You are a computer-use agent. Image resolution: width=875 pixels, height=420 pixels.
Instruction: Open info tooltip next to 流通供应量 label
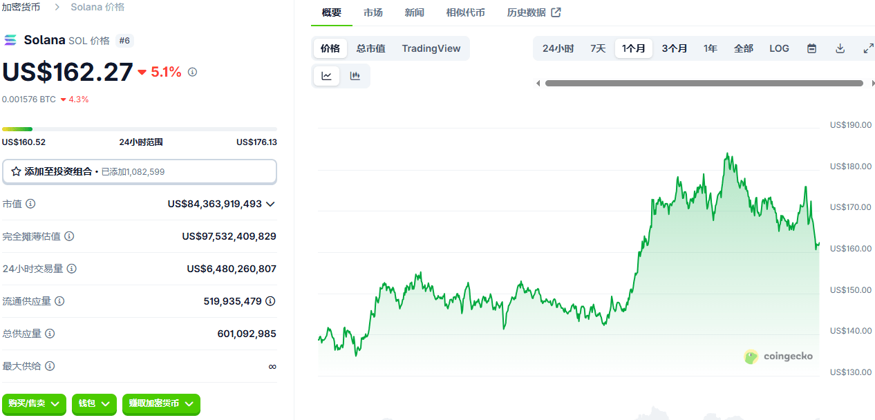pos(59,301)
